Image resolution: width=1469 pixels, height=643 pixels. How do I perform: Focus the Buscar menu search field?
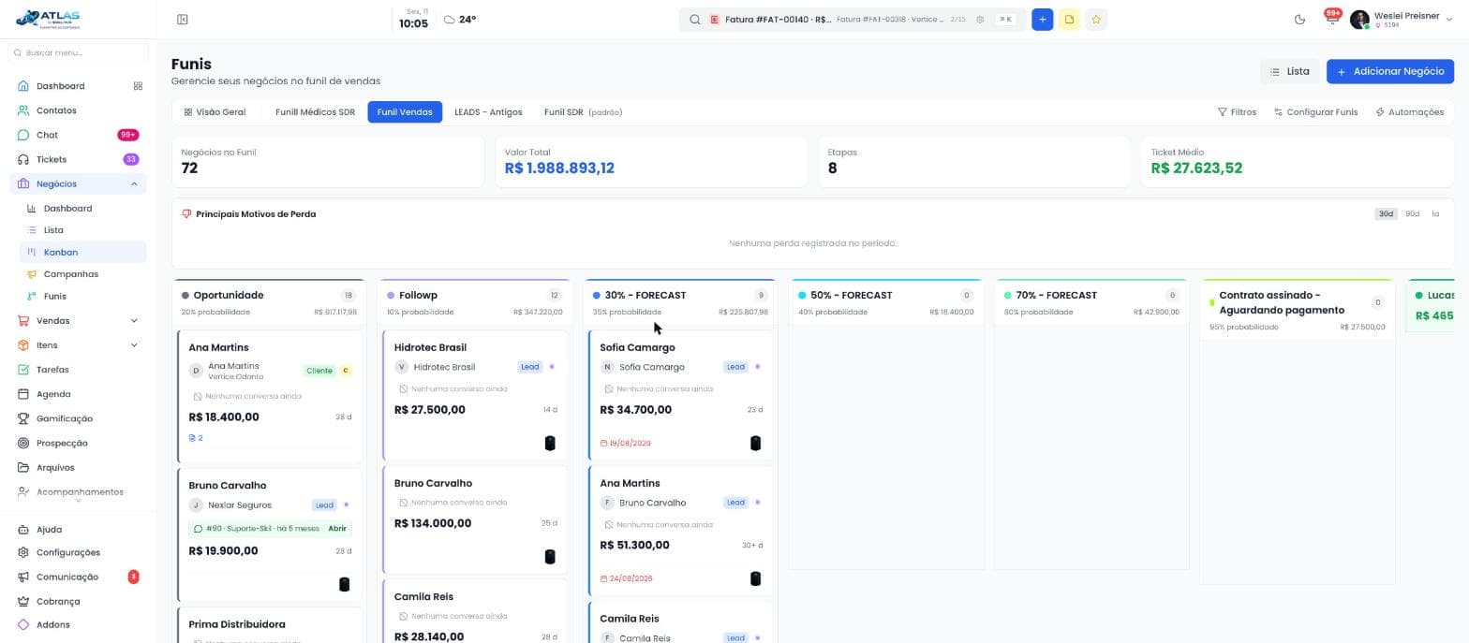(x=79, y=53)
